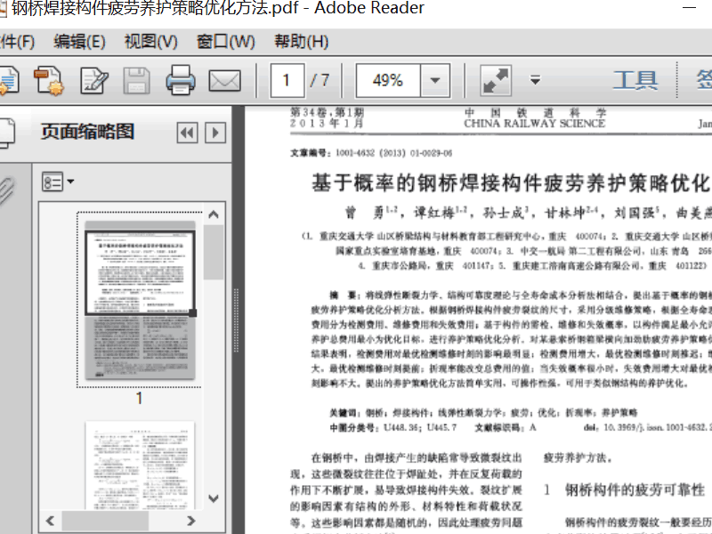Screen dimensions: 712x534
Task: Open the 窗口(W) menu
Action: [x=226, y=42]
